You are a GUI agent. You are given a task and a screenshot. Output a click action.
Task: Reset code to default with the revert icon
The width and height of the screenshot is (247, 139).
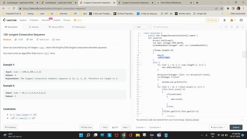click(232, 27)
